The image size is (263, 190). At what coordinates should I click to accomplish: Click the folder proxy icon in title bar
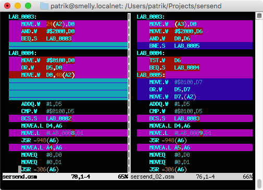[x=44, y=6]
